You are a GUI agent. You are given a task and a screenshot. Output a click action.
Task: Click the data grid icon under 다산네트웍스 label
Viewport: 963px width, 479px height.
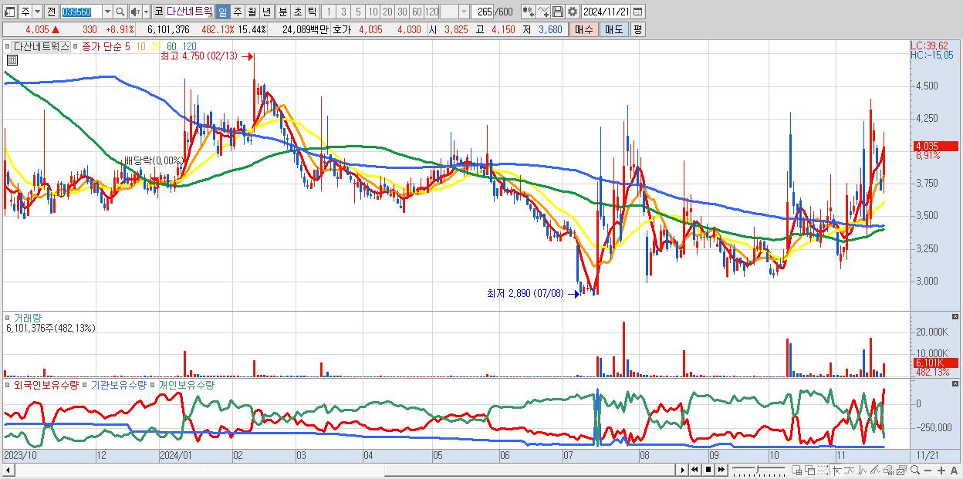(x=12, y=60)
